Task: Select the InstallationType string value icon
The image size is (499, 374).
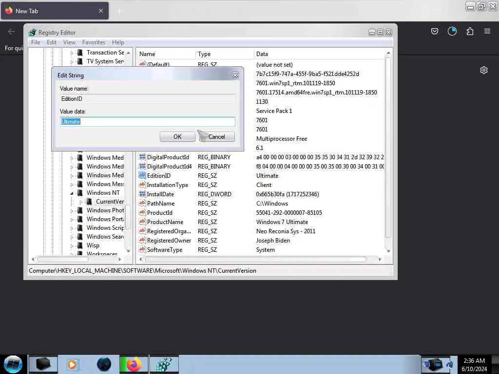Action: click(142, 185)
